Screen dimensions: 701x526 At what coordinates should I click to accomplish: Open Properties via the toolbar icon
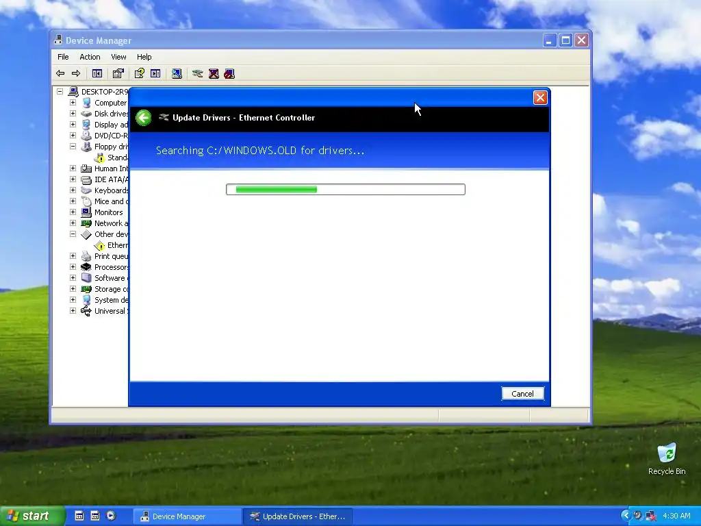[118, 73]
